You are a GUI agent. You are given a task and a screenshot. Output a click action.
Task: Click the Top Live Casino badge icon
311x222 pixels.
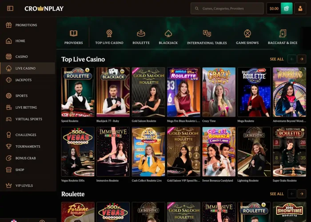click(x=109, y=33)
